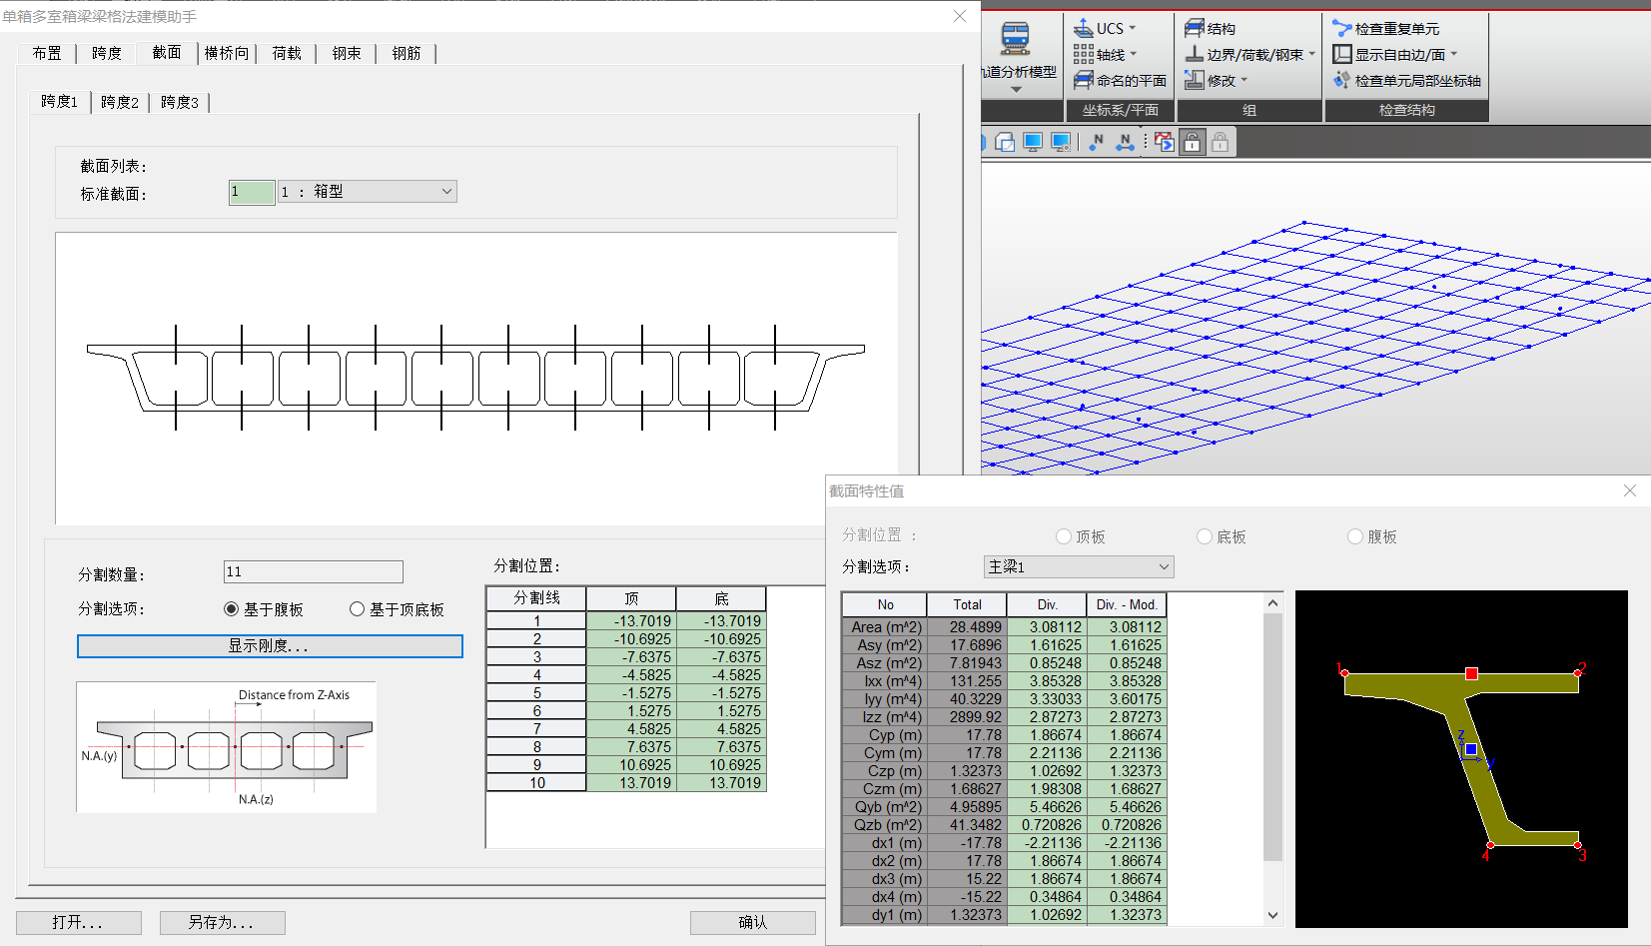1651x946 pixels.
Task: Select 基于腹板 radio option
Action: tap(232, 609)
